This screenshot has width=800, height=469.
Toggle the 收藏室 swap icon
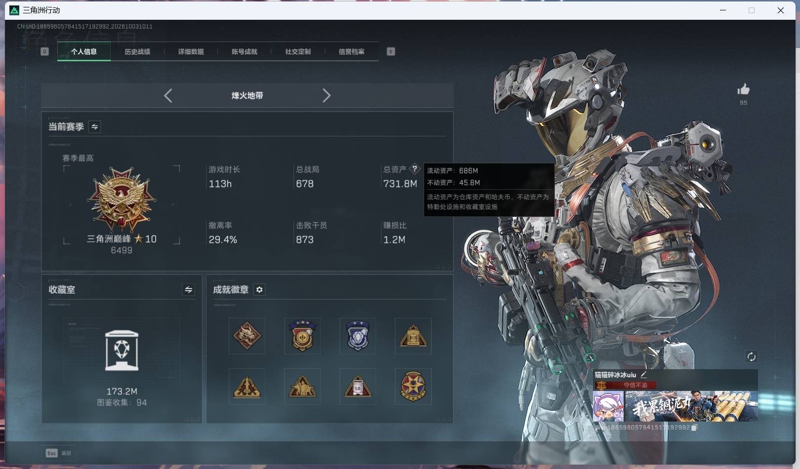(188, 290)
